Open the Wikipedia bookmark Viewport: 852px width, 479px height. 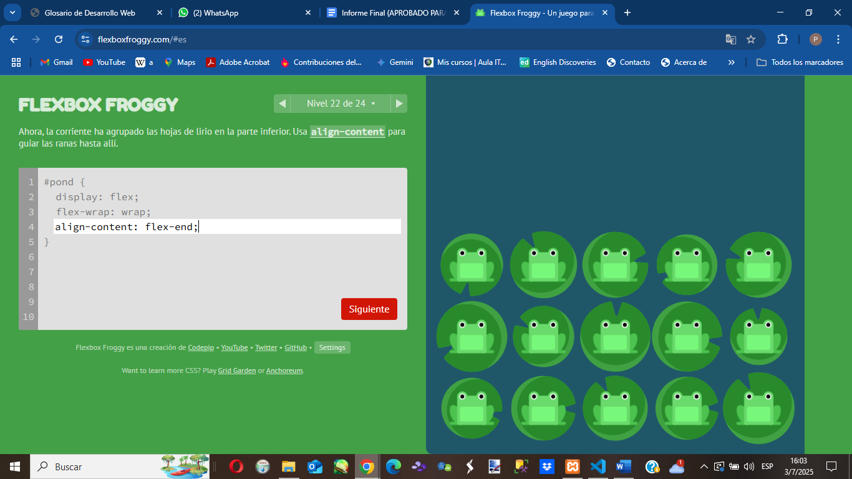tap(144, 62)
